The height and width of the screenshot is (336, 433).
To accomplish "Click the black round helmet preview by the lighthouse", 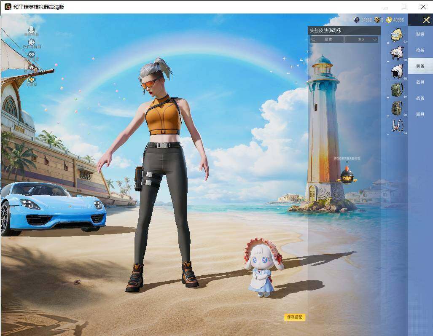I will pyautogui.click(x=347, y=176).
